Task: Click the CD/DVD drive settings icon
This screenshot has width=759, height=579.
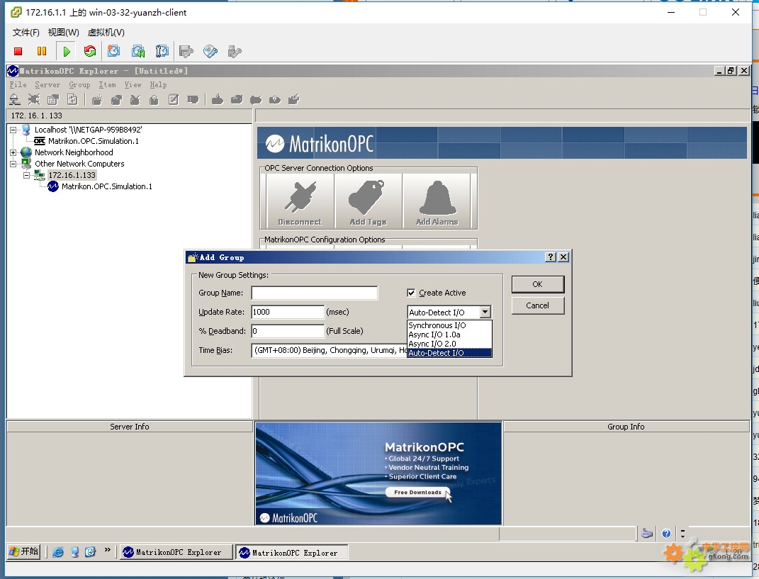Action: 210,51
